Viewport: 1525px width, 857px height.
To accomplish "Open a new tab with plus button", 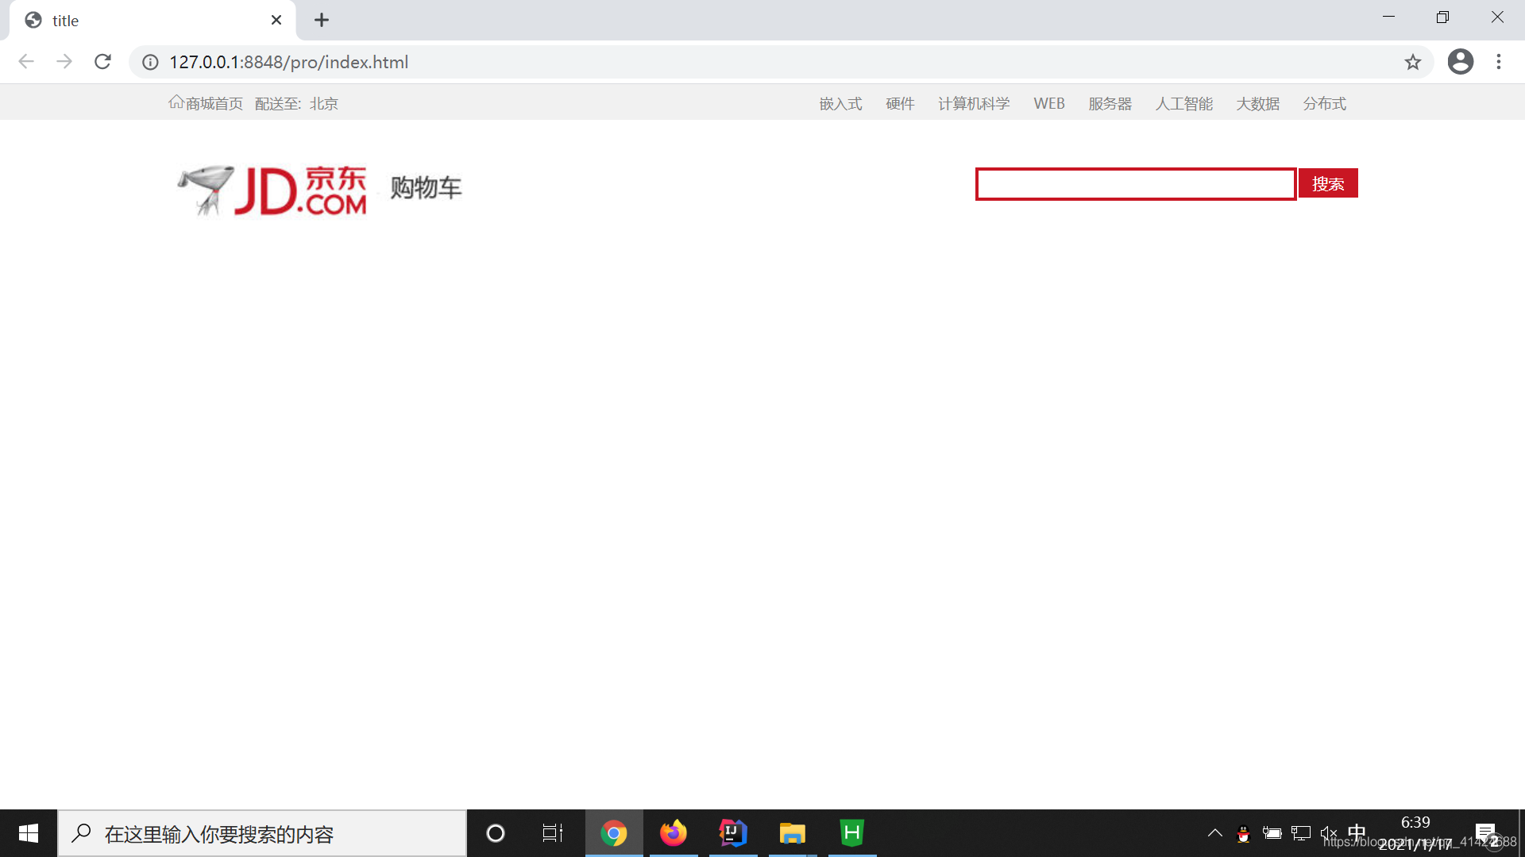I will click(322, 21).
